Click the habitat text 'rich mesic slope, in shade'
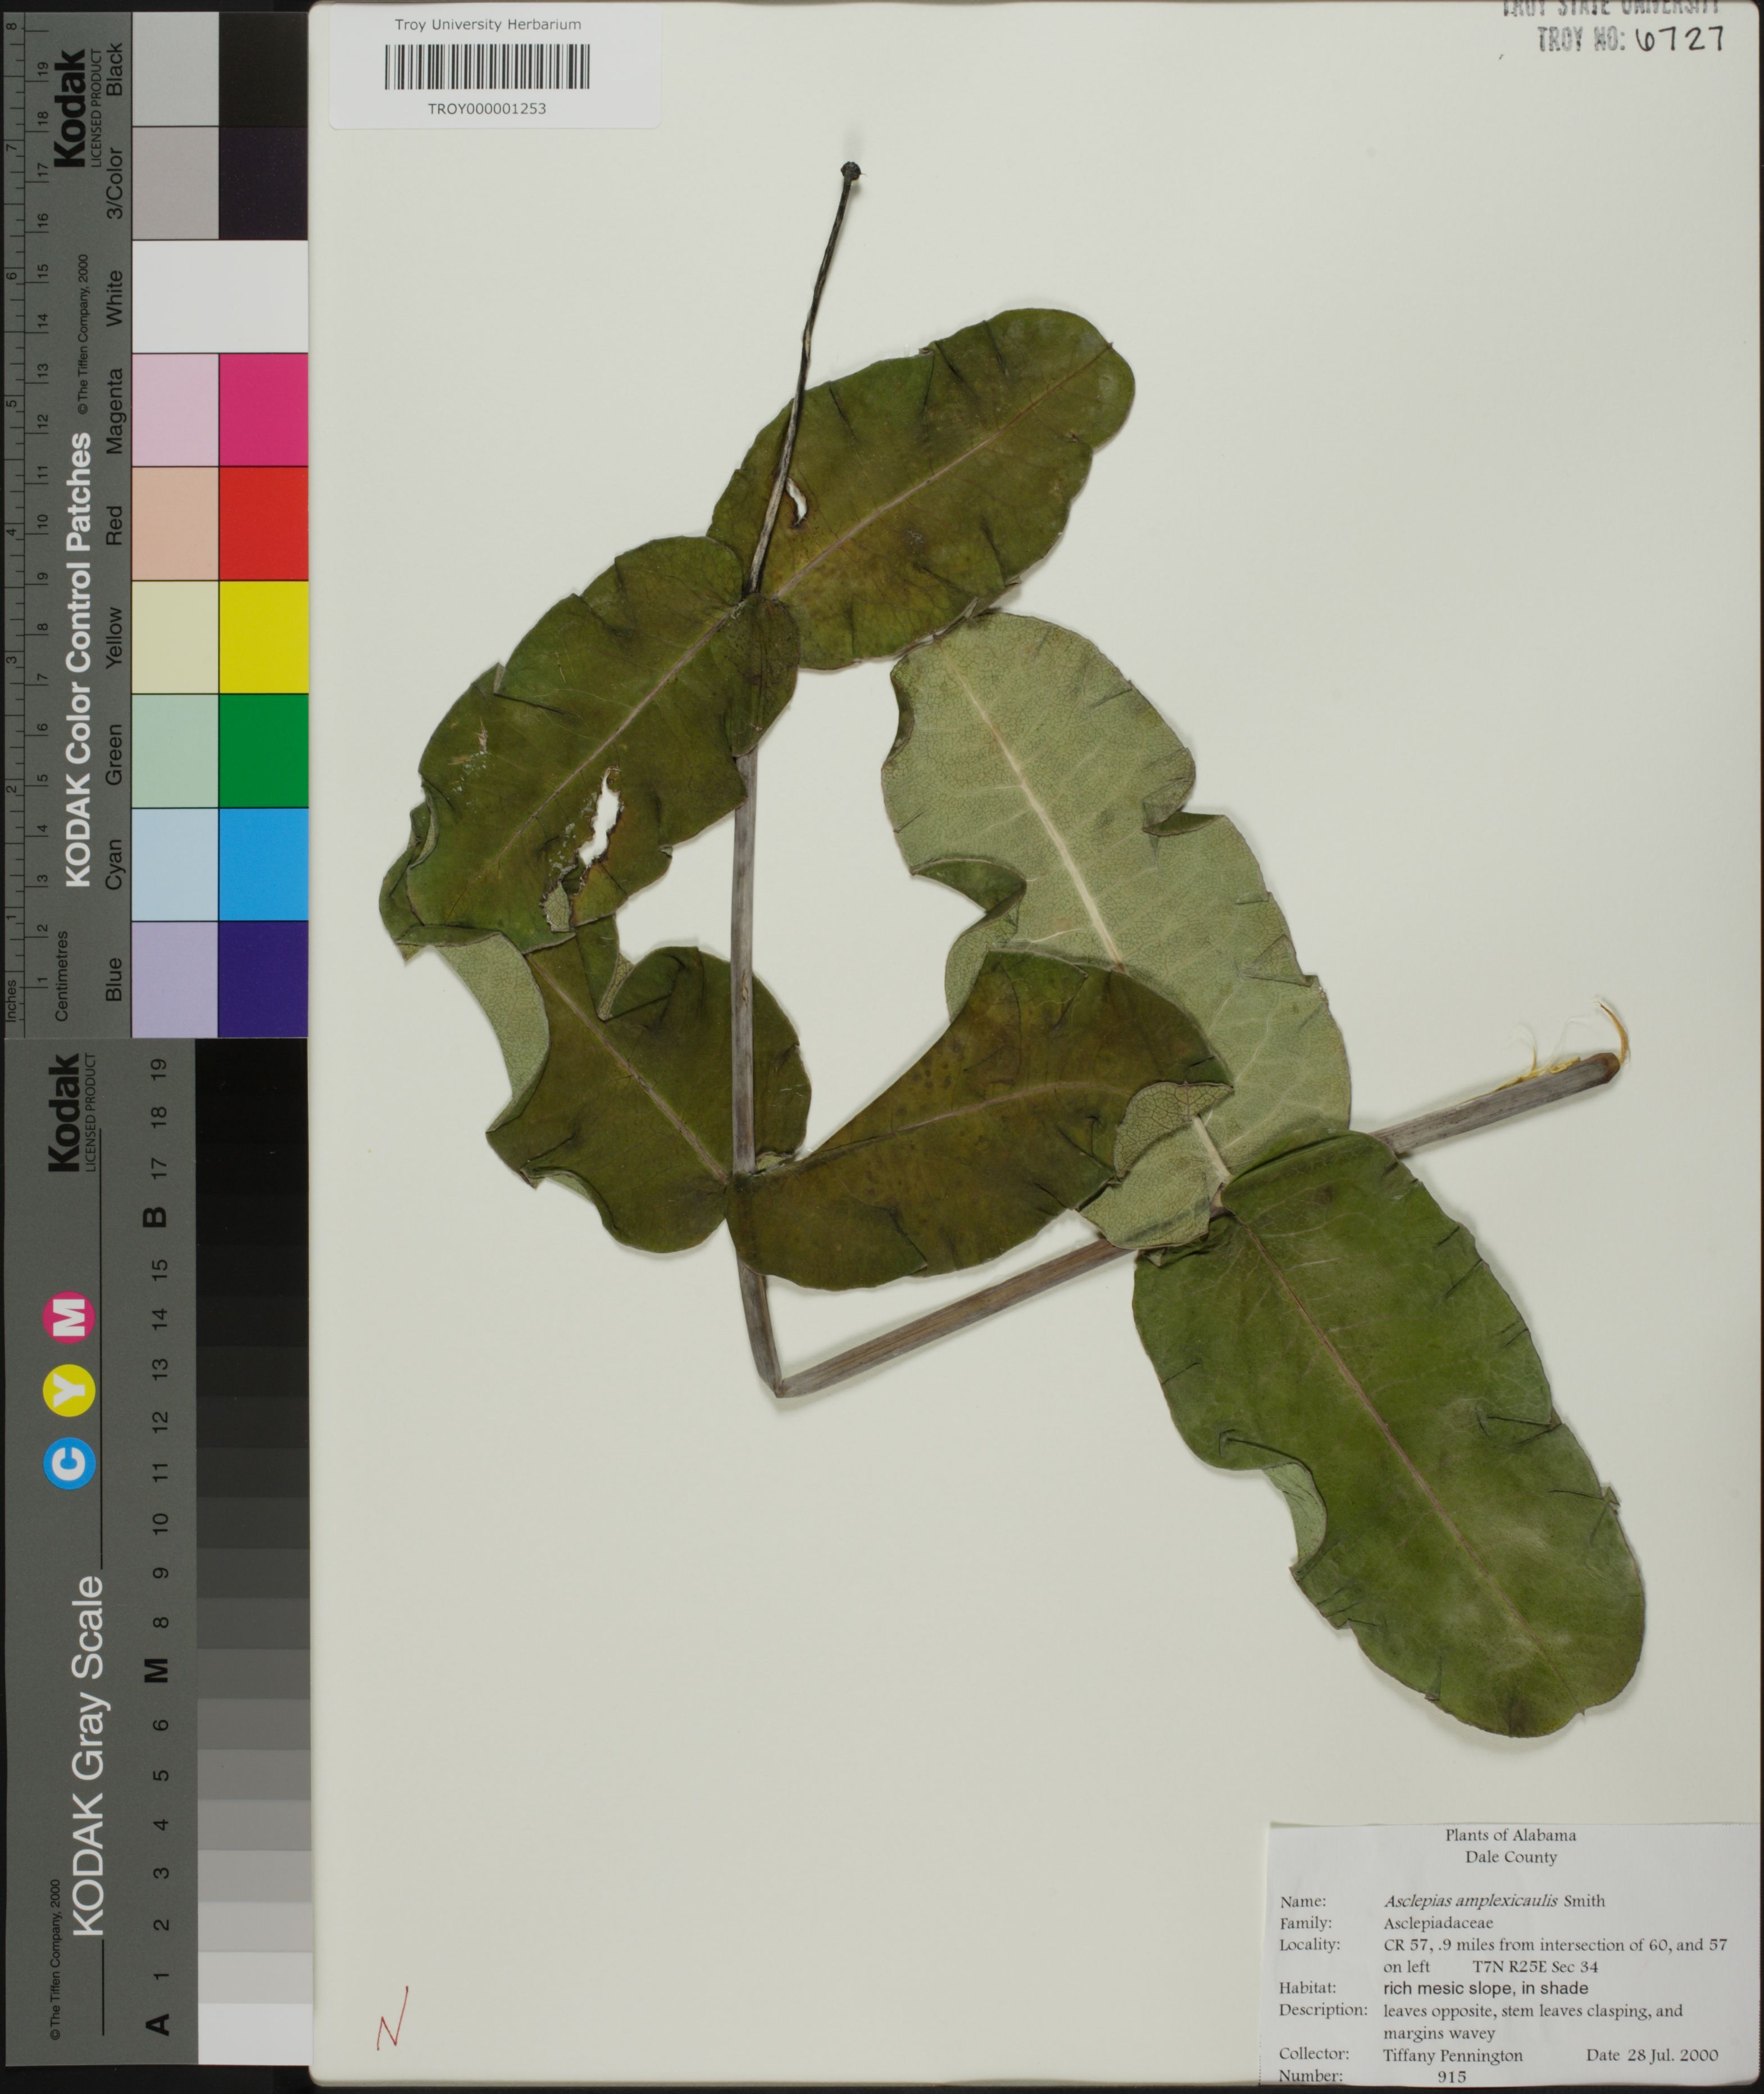This screenshot has width=1764, height=2094. pyautogui.click(x=1485, y=1988)
